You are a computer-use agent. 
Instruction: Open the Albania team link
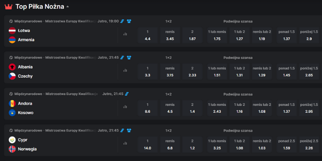[25, 67]
